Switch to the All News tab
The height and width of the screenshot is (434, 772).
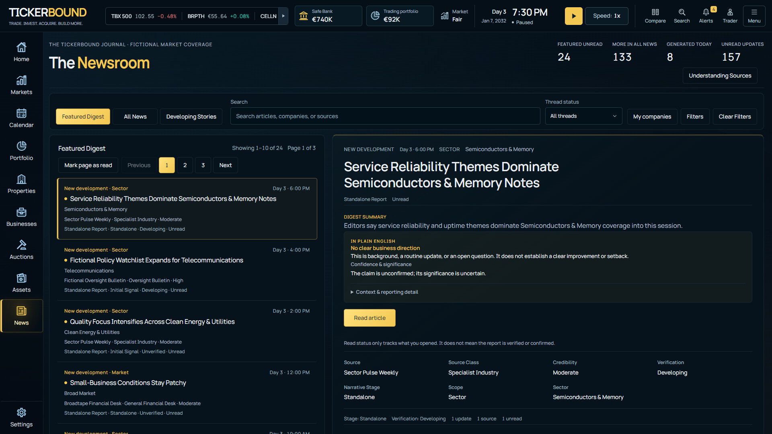tap(135, 117)
